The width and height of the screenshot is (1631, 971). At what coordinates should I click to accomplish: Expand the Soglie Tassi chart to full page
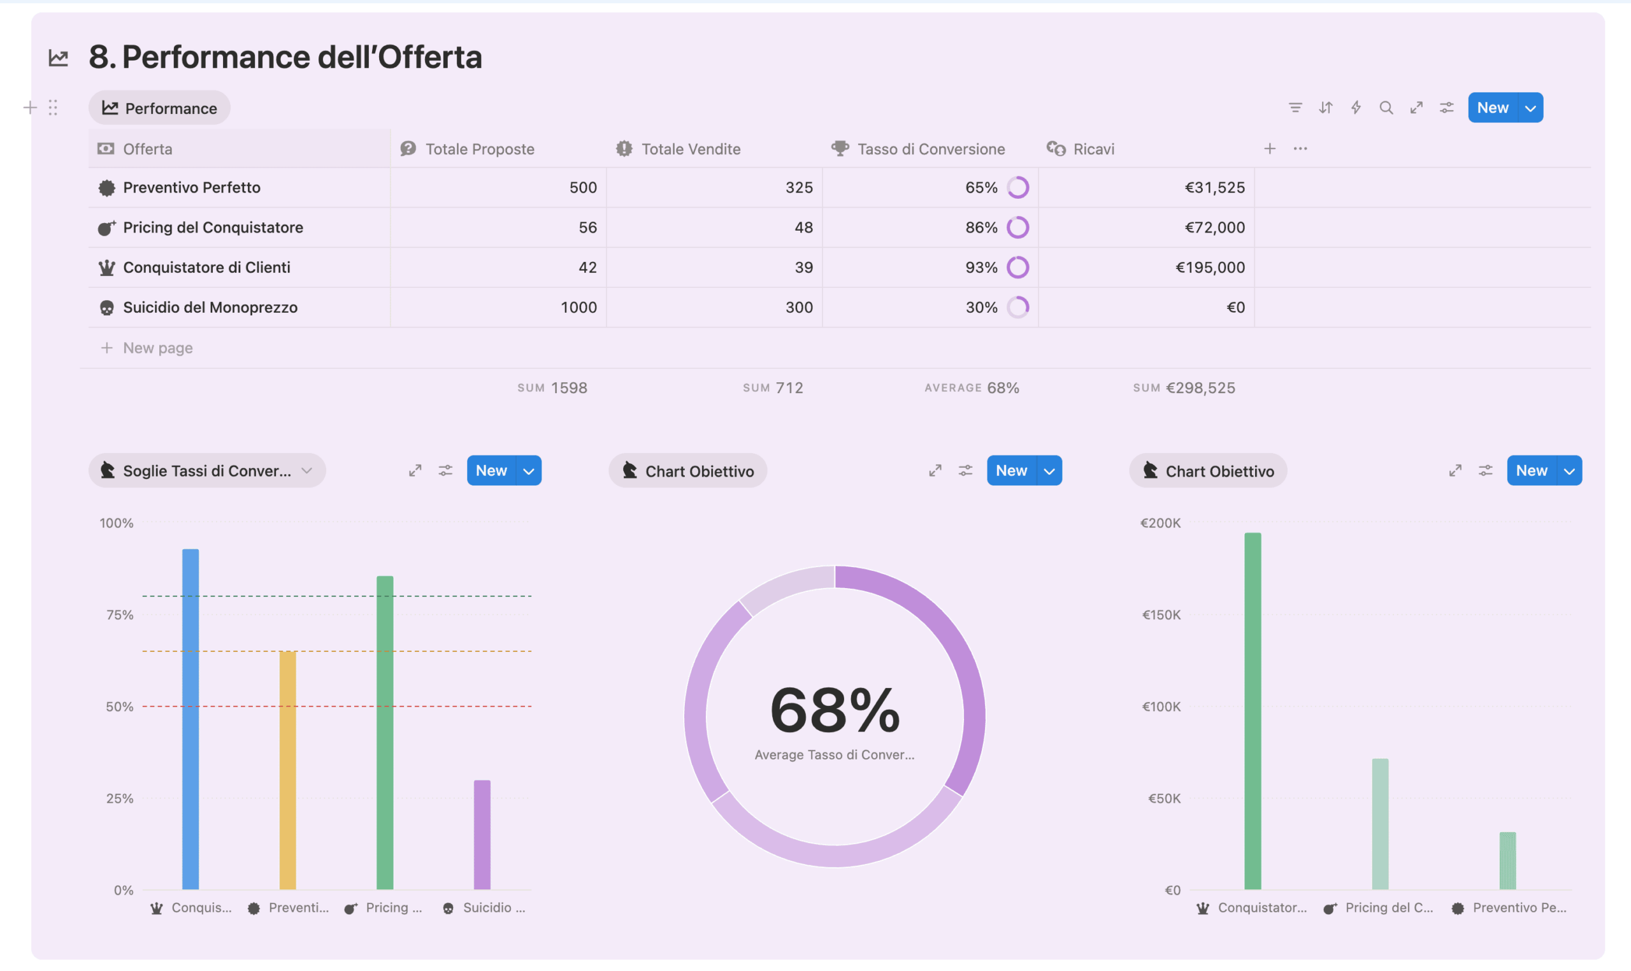click(x=415, y=470)
